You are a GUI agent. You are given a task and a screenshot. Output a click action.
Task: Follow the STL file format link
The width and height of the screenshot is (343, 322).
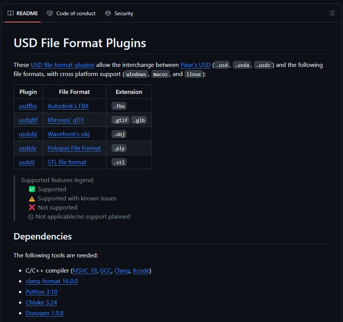[67, 162]
